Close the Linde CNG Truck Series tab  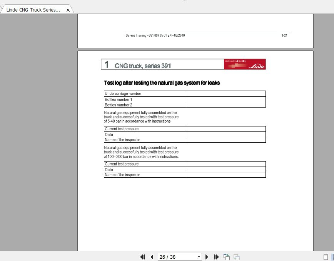[x=68, y=10]
